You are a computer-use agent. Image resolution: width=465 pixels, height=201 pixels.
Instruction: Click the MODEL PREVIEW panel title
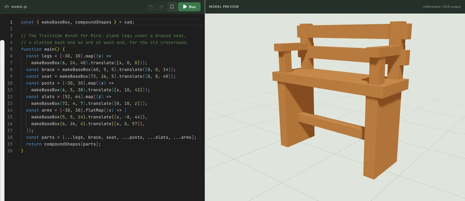coord(224,7)
